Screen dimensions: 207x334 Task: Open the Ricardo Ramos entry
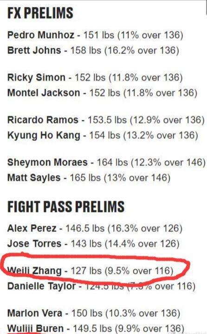click(x=106, y=120)
